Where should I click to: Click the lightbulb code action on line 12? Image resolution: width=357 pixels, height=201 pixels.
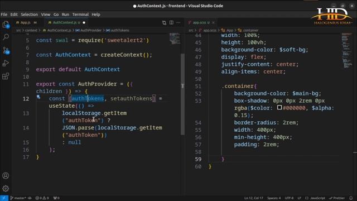[38, 97]
